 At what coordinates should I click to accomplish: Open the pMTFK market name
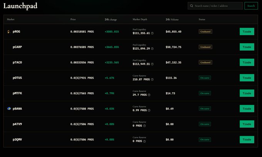(17, 93)
